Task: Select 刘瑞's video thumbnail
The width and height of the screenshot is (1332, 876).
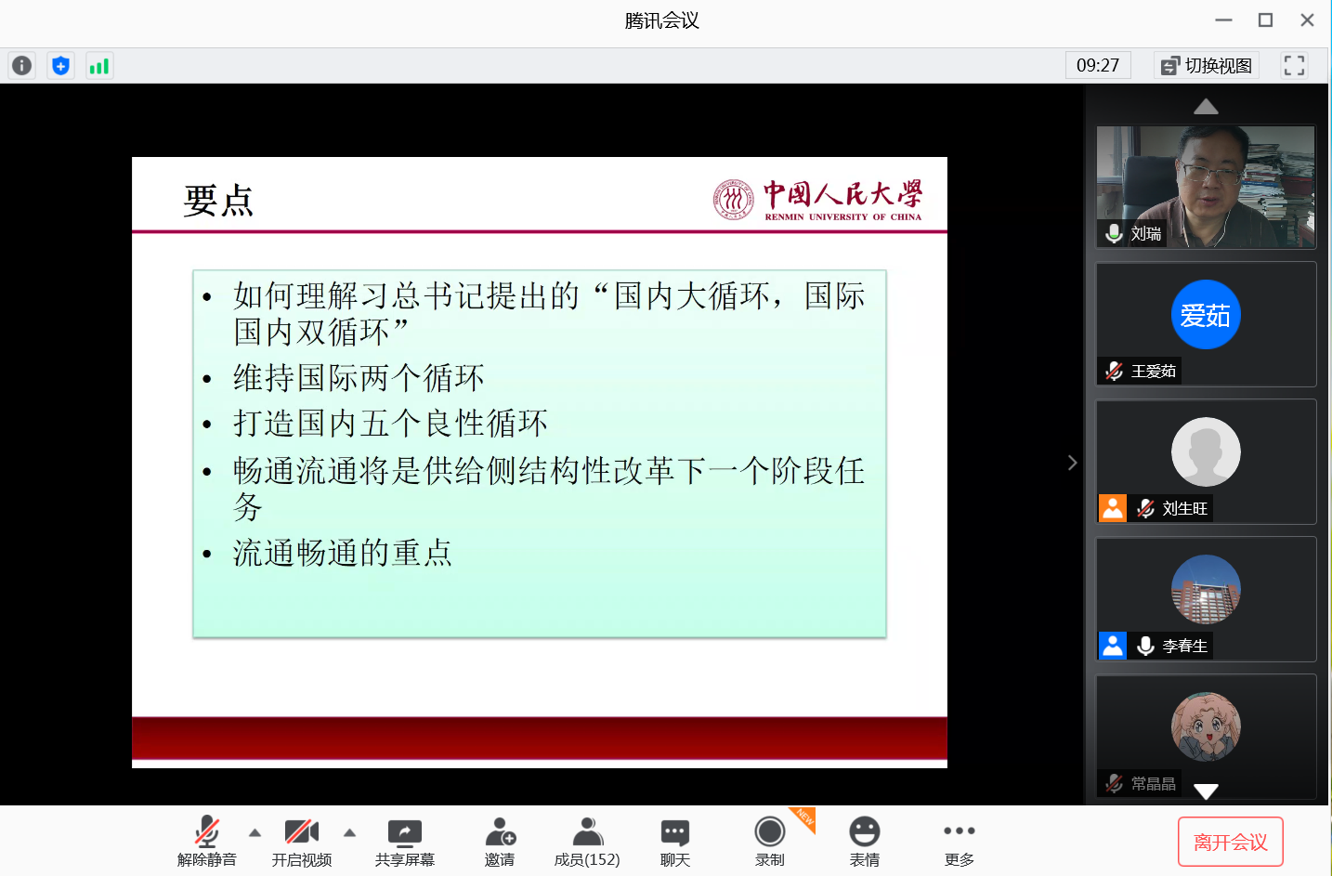Action: point(1206,187)
